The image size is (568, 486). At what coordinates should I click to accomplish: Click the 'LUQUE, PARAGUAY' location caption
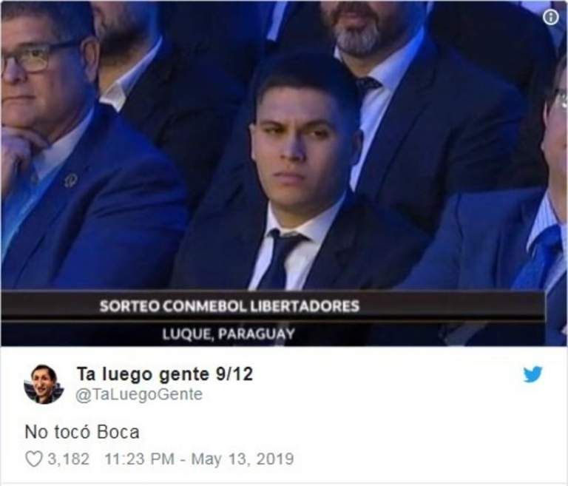(x=229, y=334)
